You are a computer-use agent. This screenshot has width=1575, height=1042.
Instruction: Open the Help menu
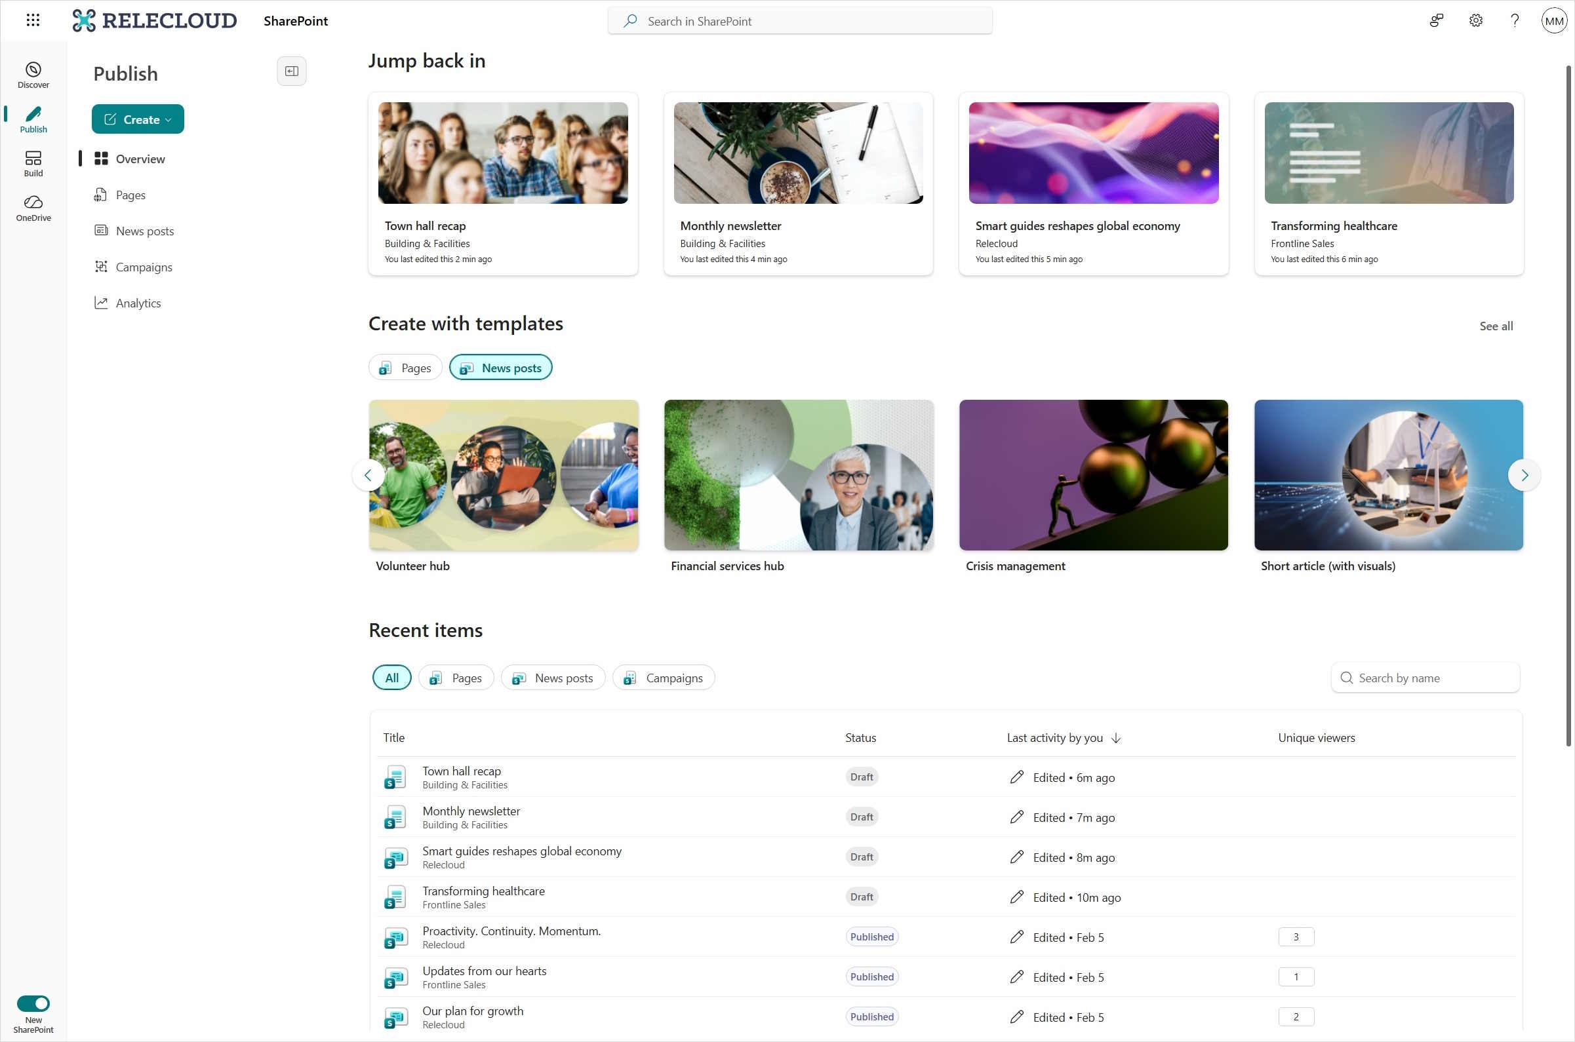(x=1515, y=20)
